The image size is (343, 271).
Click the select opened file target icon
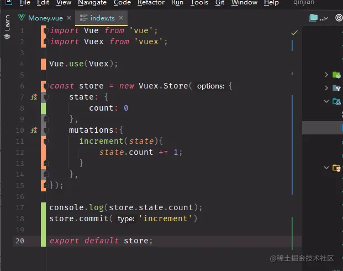click(339, 18)
